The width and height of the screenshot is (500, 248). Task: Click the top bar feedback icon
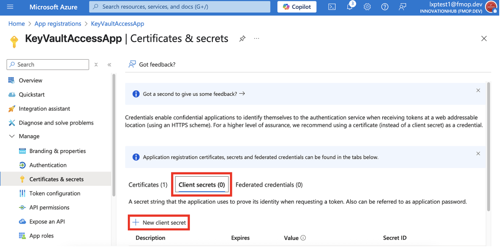pos(403,7)
